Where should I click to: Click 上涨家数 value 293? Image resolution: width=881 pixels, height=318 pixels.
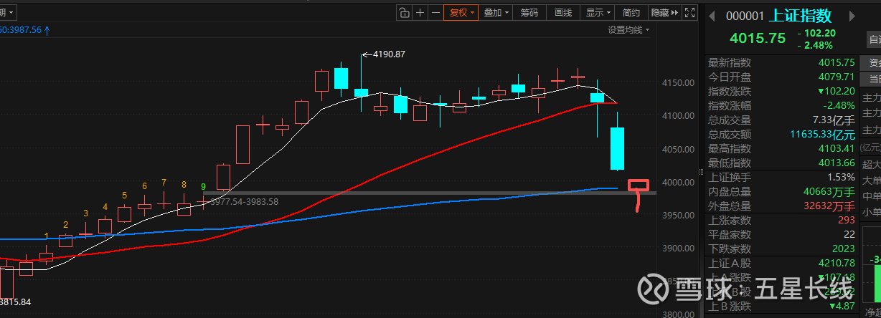(x=847, y=220)
